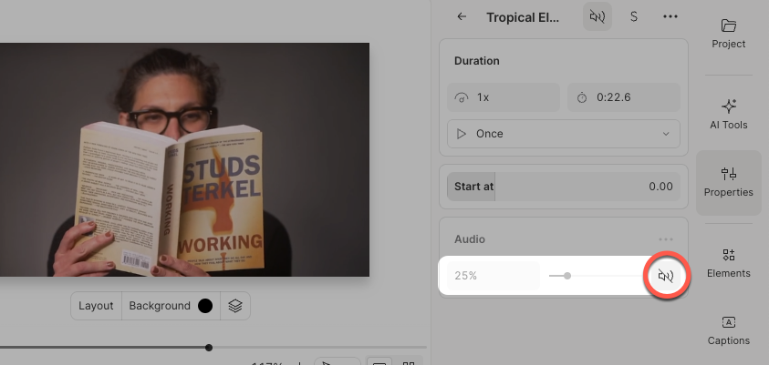769x365 pixels.
Task: Click the back arrow in the properties header
Action: (462, 16)
